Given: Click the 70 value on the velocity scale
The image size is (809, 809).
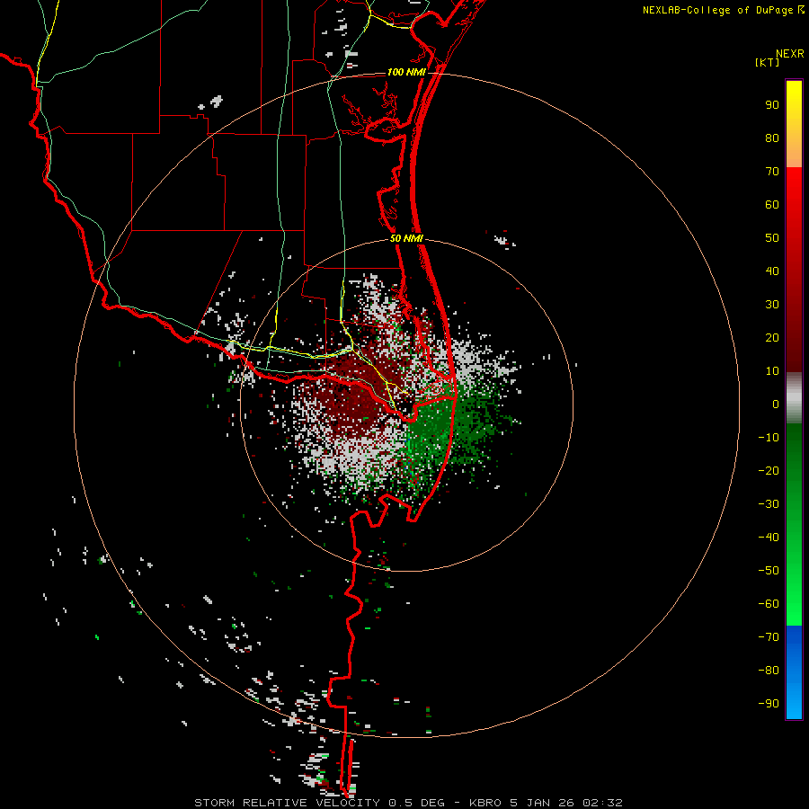Looking at the screenshot, I should point(772,172).
